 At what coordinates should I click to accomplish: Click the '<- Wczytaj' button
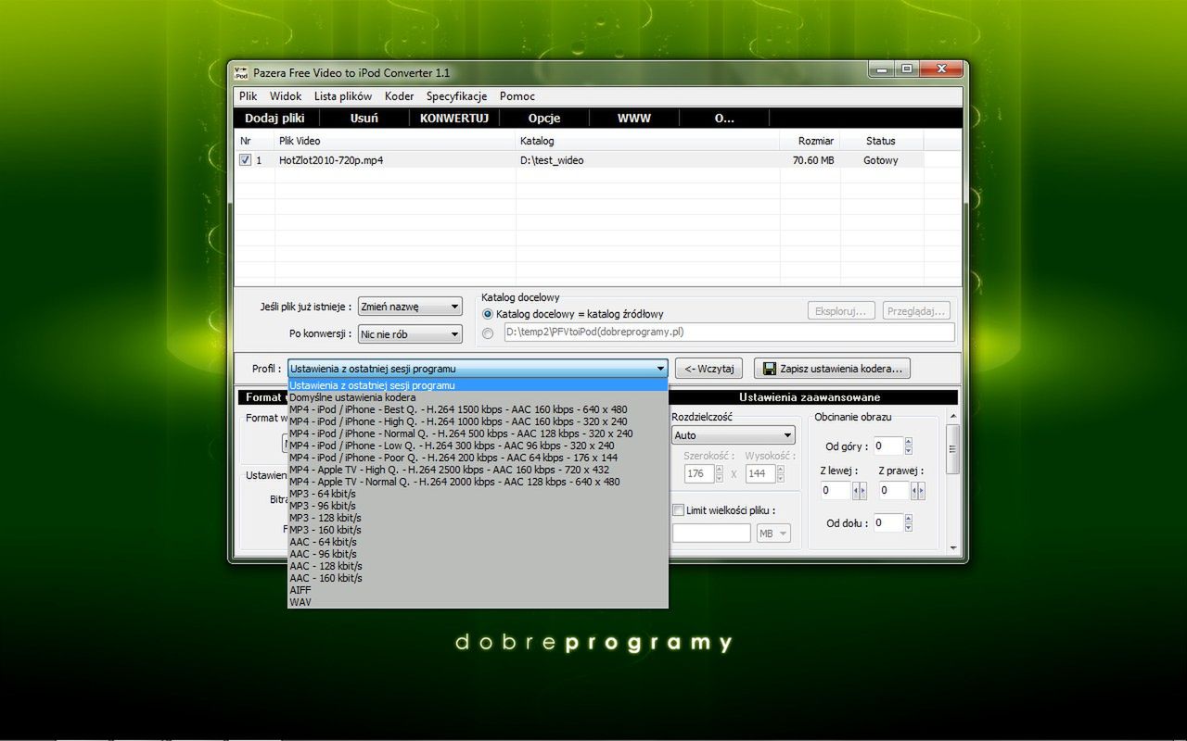click(x=709, y=369)
